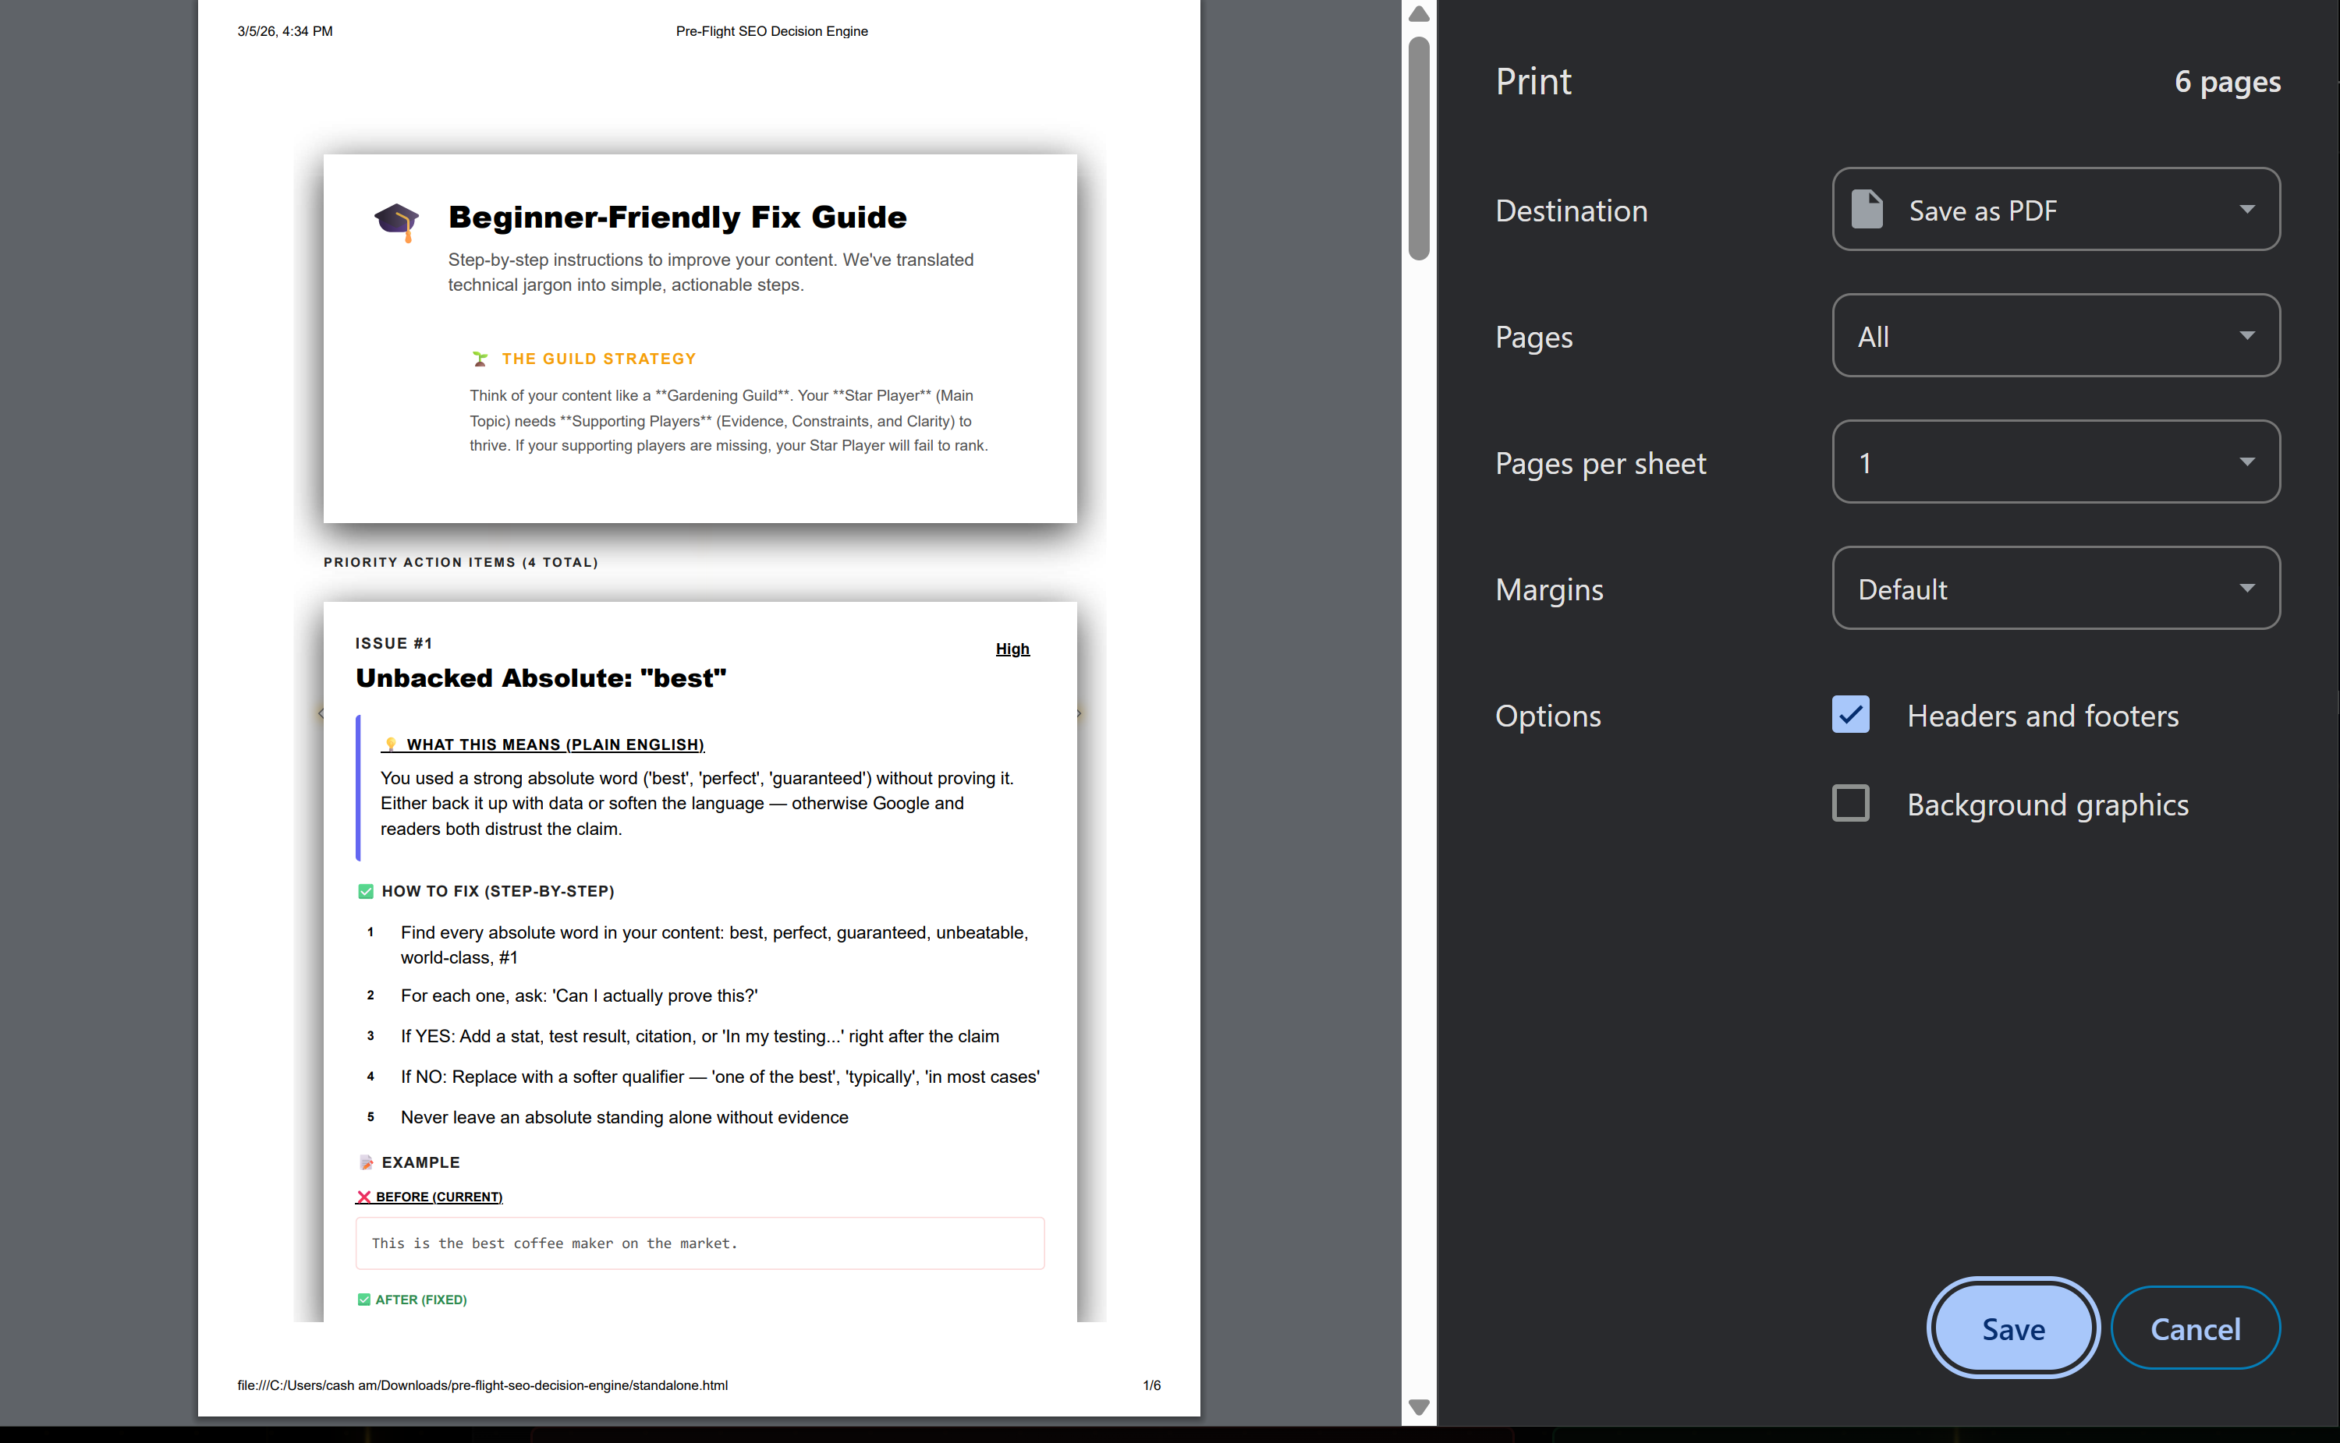
Task: Click the High priority link
Action: [x=1012, y=649]
